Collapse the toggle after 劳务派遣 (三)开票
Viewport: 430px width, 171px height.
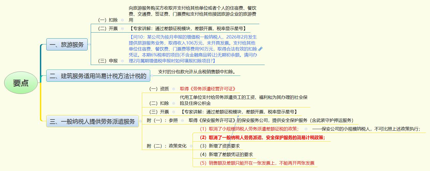click(x=173, y=112)
